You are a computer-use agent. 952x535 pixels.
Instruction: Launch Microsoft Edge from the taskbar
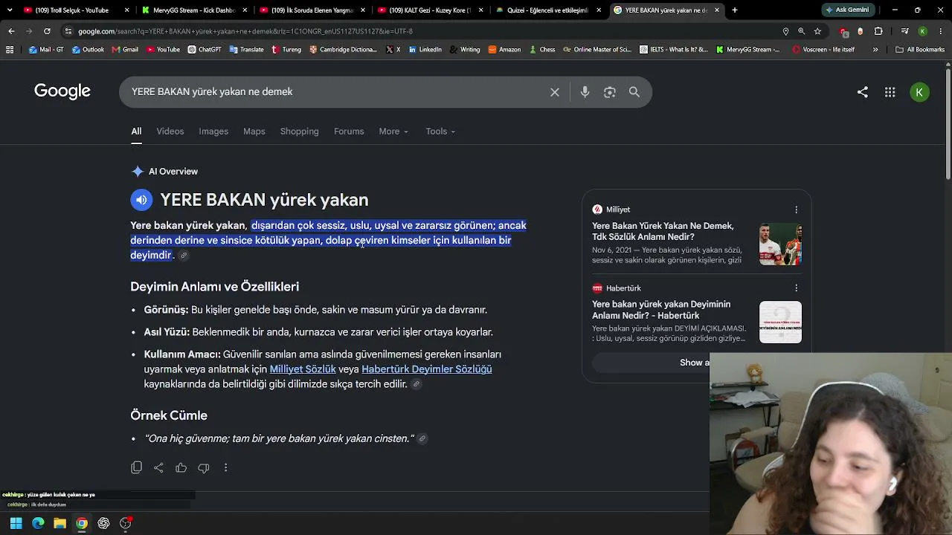38,523
